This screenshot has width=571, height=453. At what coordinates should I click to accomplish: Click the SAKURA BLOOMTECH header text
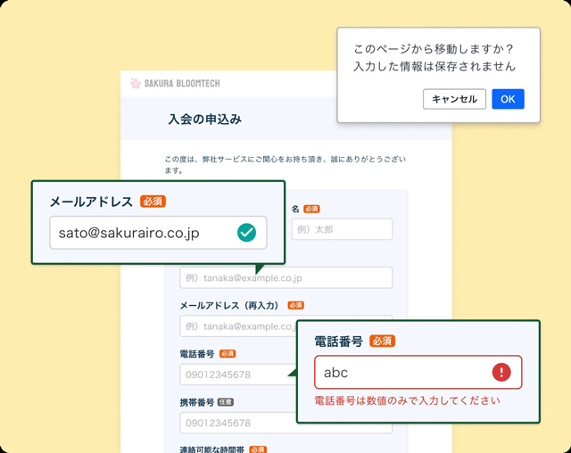[x=182, y=83]
